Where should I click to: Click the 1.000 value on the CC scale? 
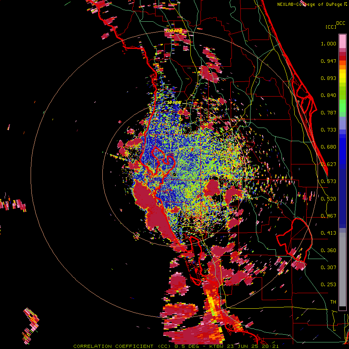coord(328,43)
